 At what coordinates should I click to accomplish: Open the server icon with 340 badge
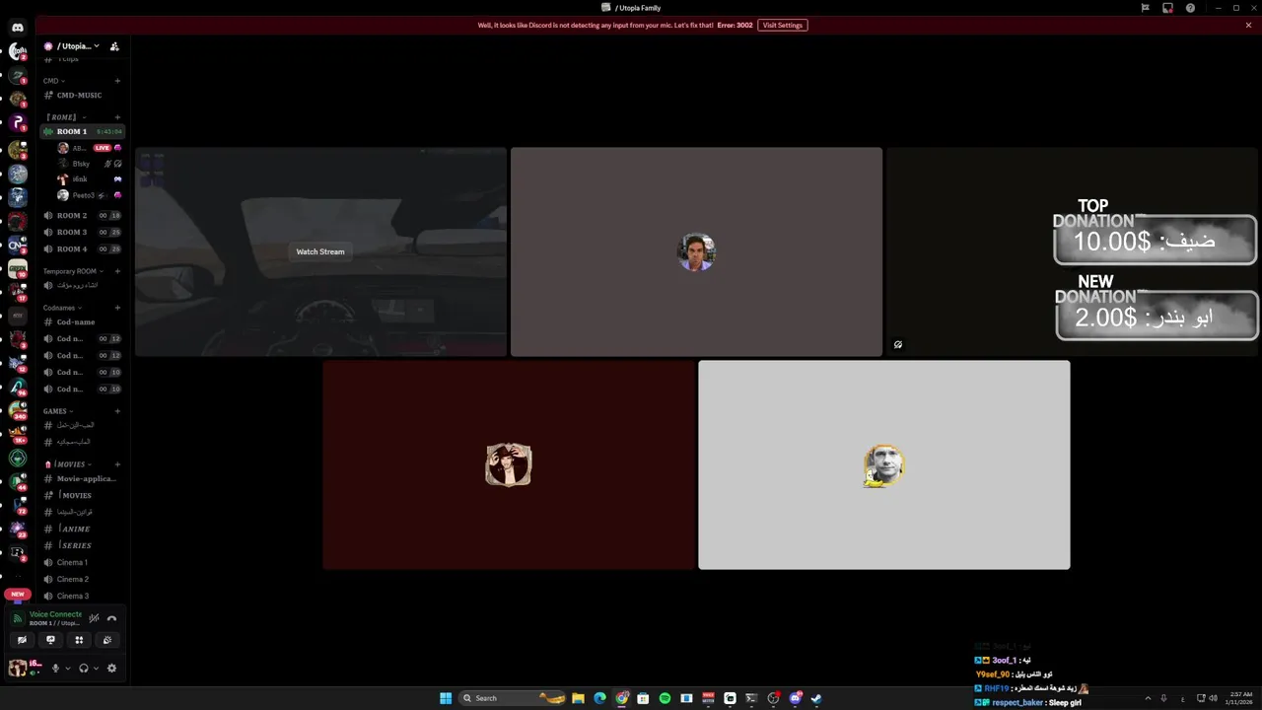(18, 409)
